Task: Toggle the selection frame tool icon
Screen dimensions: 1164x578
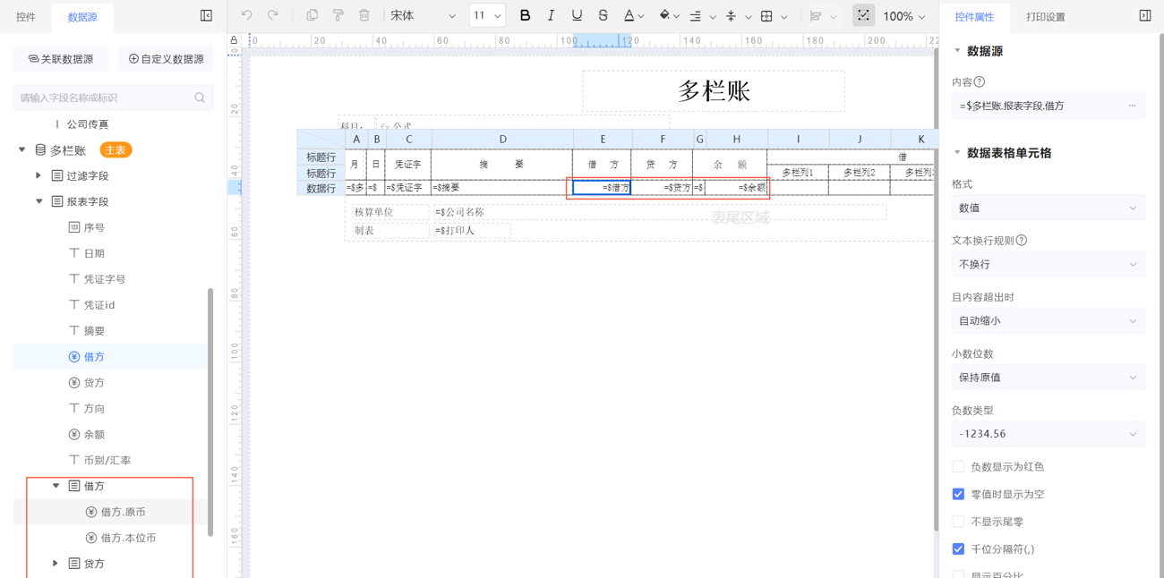Action: coord(863,15)
